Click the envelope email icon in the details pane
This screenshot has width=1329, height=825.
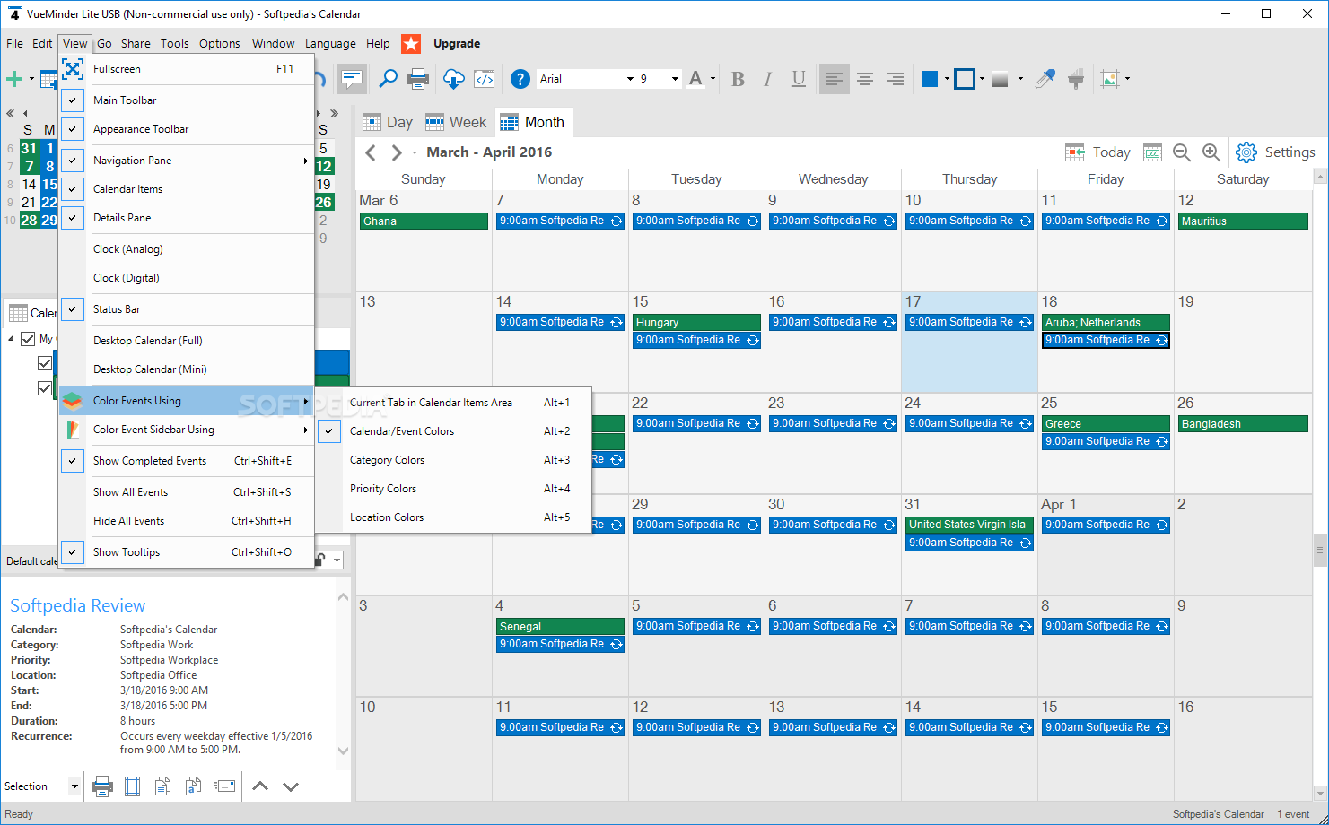coord(224,786)
